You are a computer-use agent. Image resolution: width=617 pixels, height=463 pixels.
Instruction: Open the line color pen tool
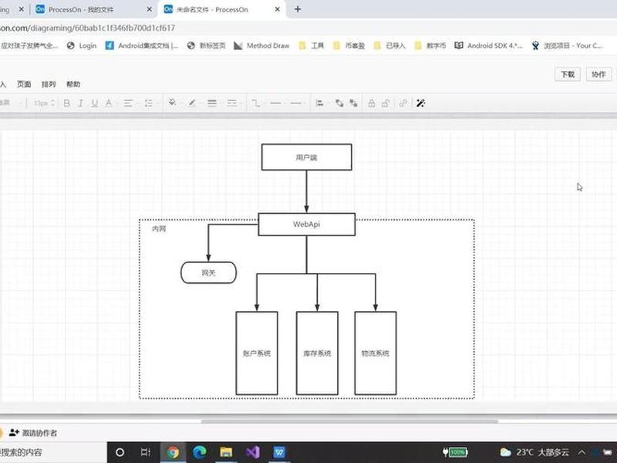click(x=192, y=103)
